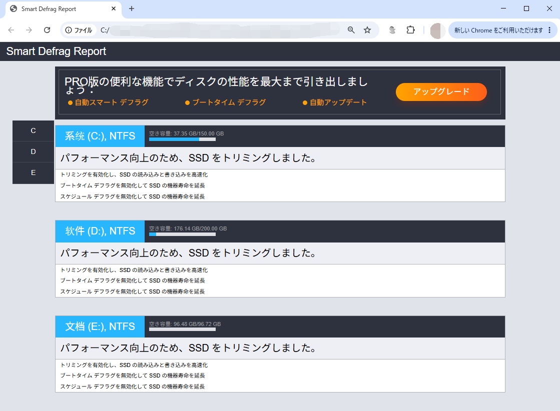Click E drive's トリミングを有効化 line

(134, 365)
